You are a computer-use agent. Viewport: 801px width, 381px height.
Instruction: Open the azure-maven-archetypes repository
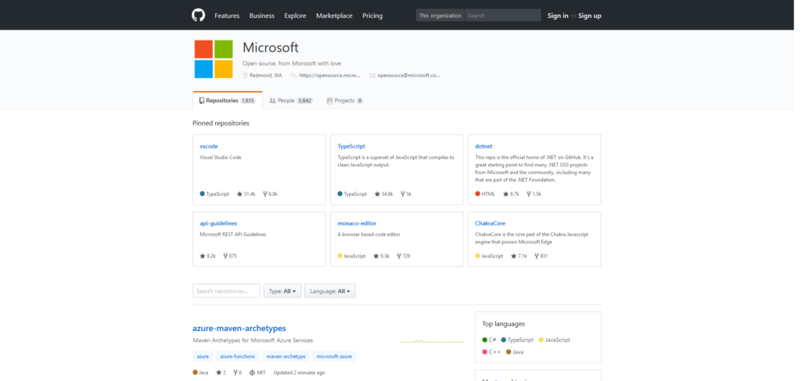pyautogui.click(x=239, y=328)
